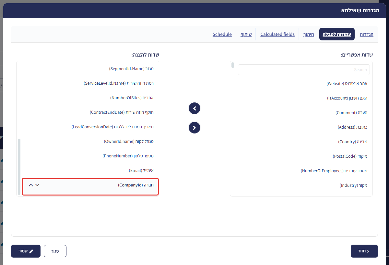Click the display fields list scrollbar
Viewport: 389px width, 265px height.
point(19,166)
